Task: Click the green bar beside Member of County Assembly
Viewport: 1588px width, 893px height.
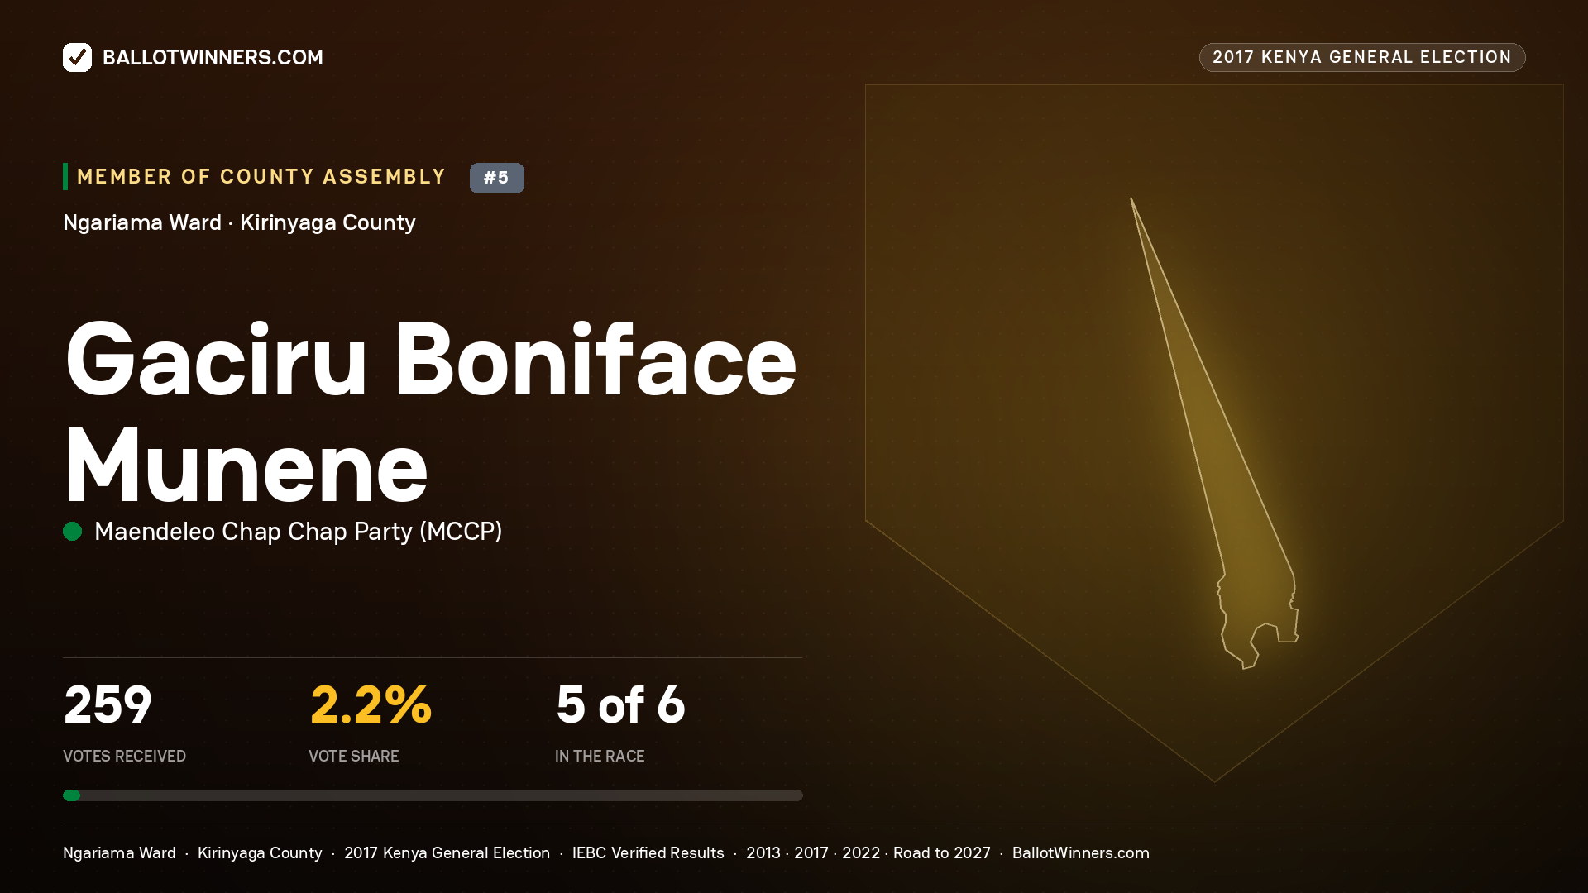Action: pyautogui.click(x=65, y=176)
